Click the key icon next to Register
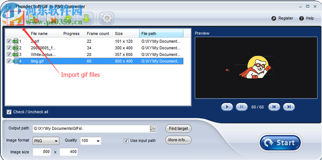Screen dimensions: 322x160 [274, 18]
